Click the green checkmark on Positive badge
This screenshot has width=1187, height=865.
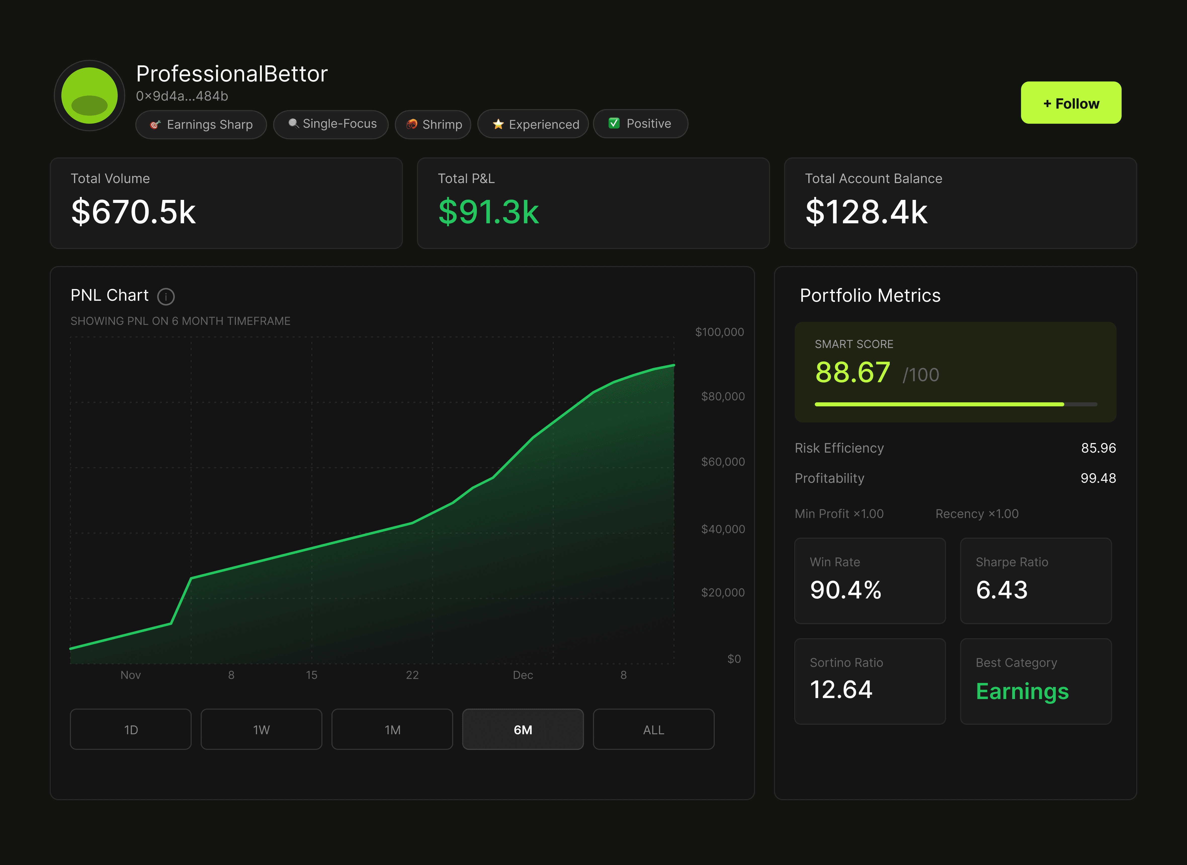pyautogui.click(x=614, y=123)
